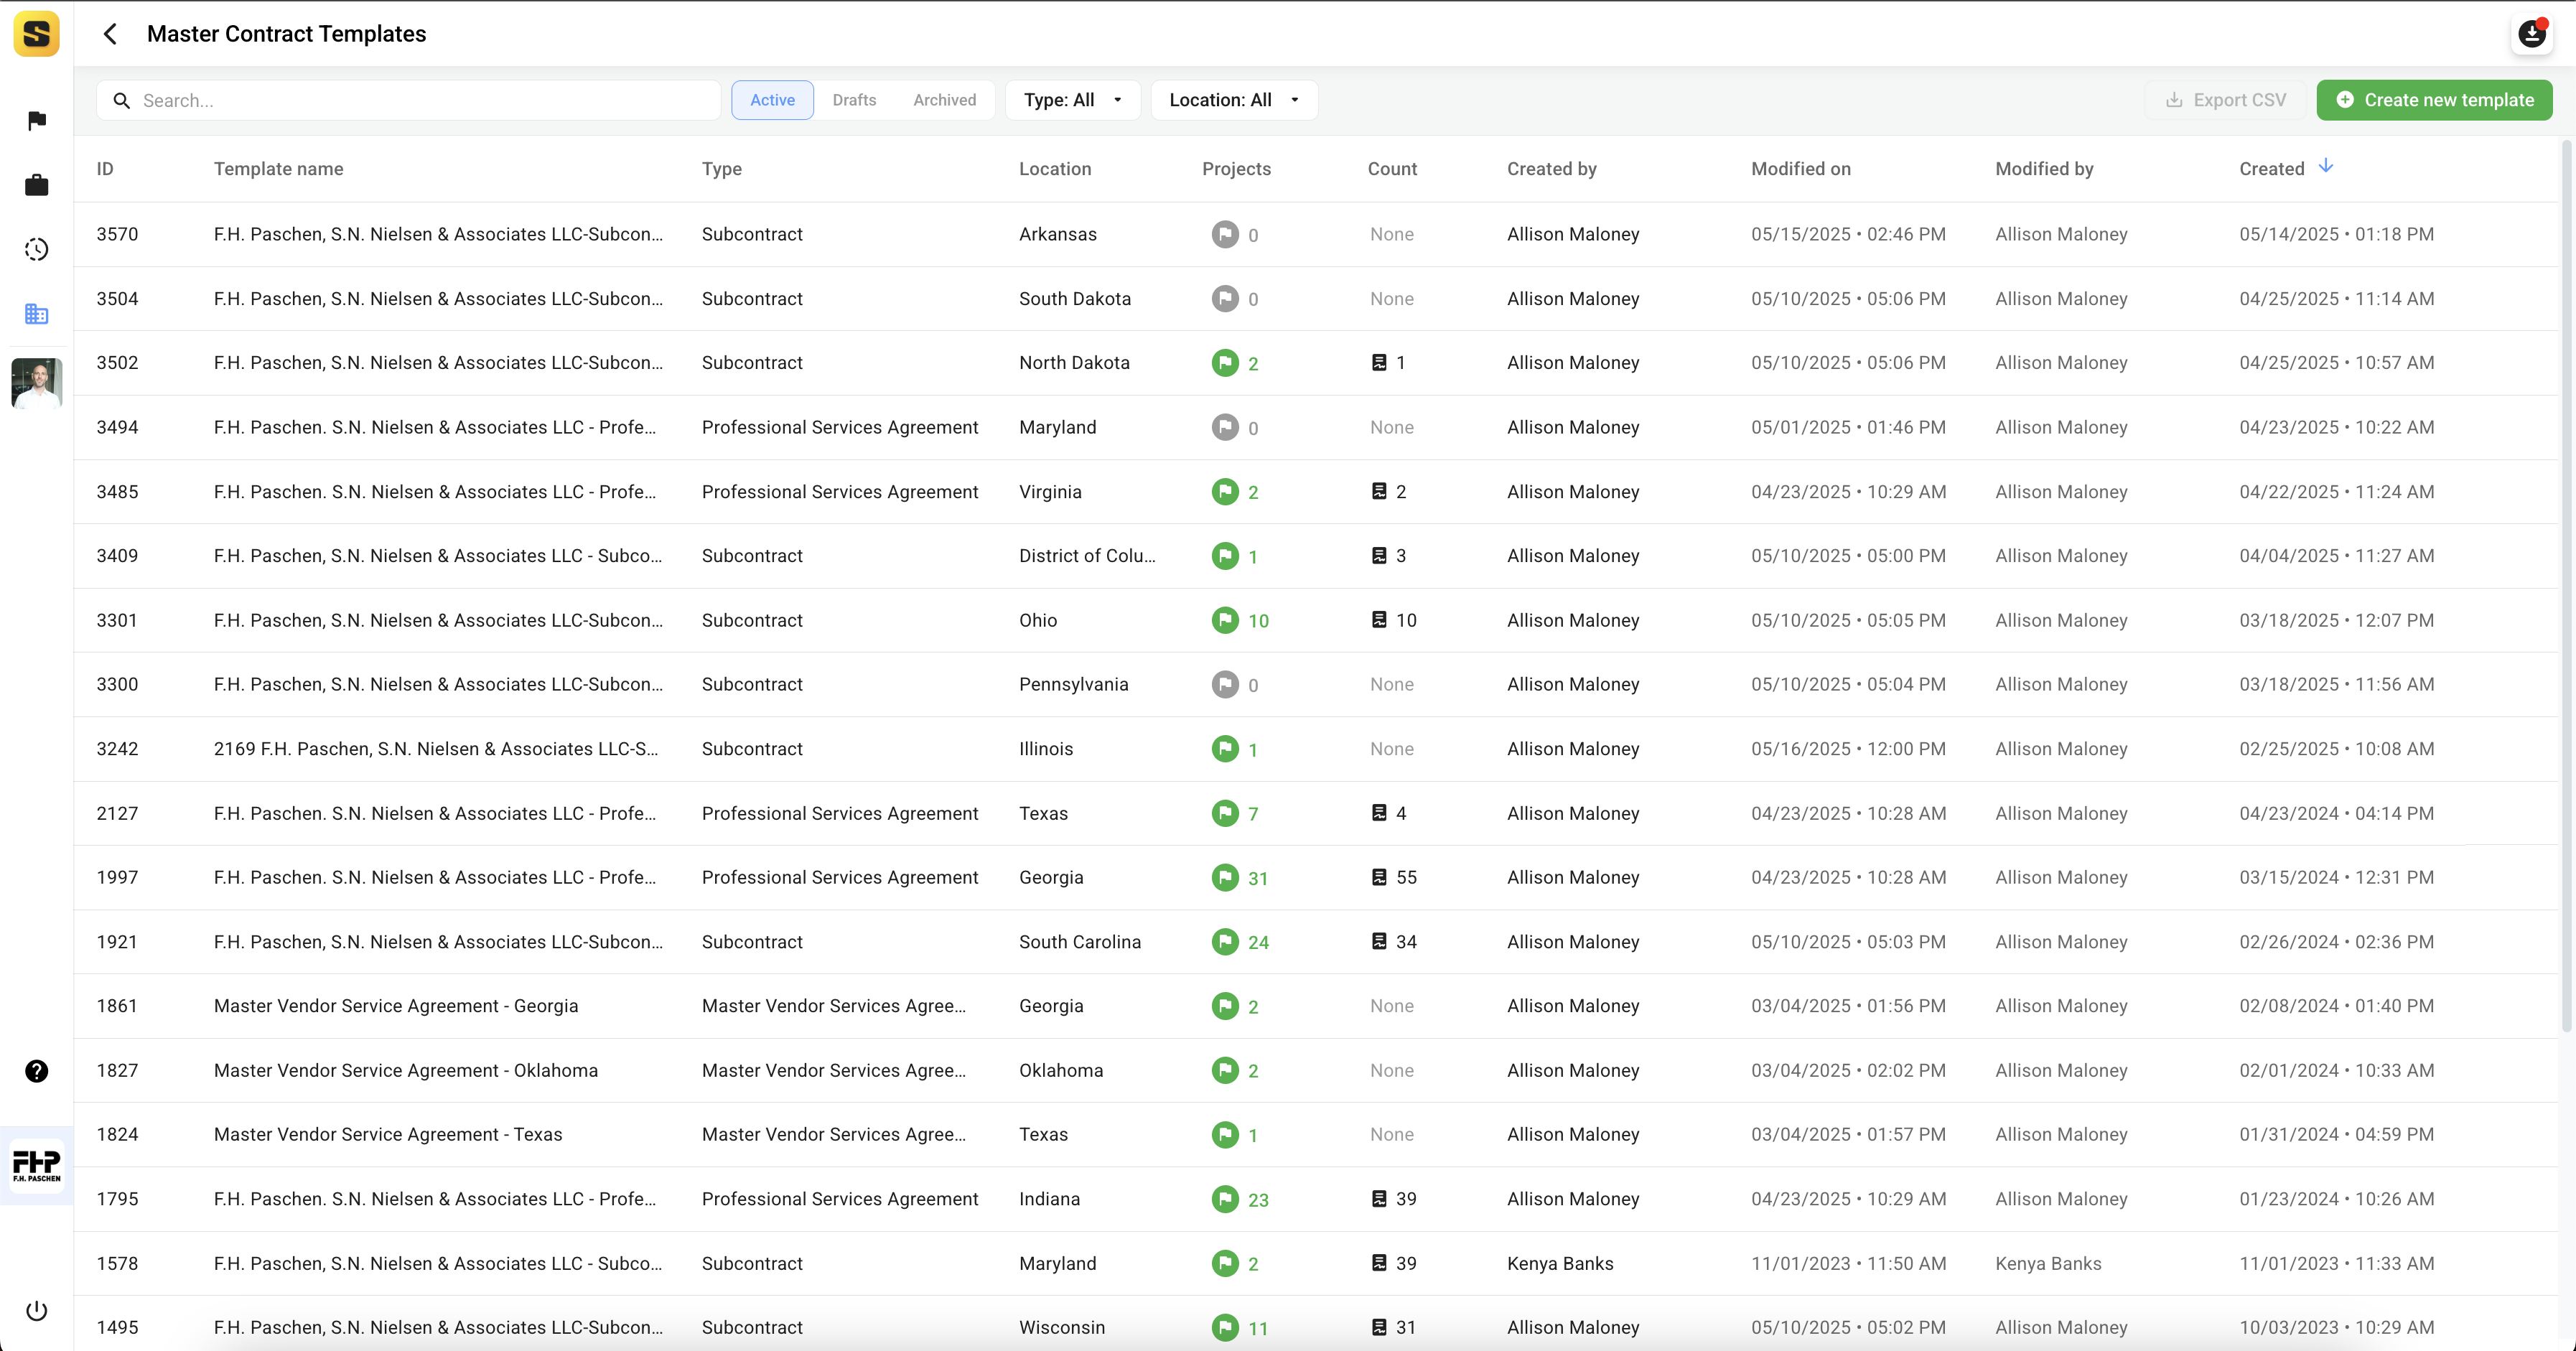
Task: Click Professional Services Agreement type in Maryland row
Action: pos(840,427)
